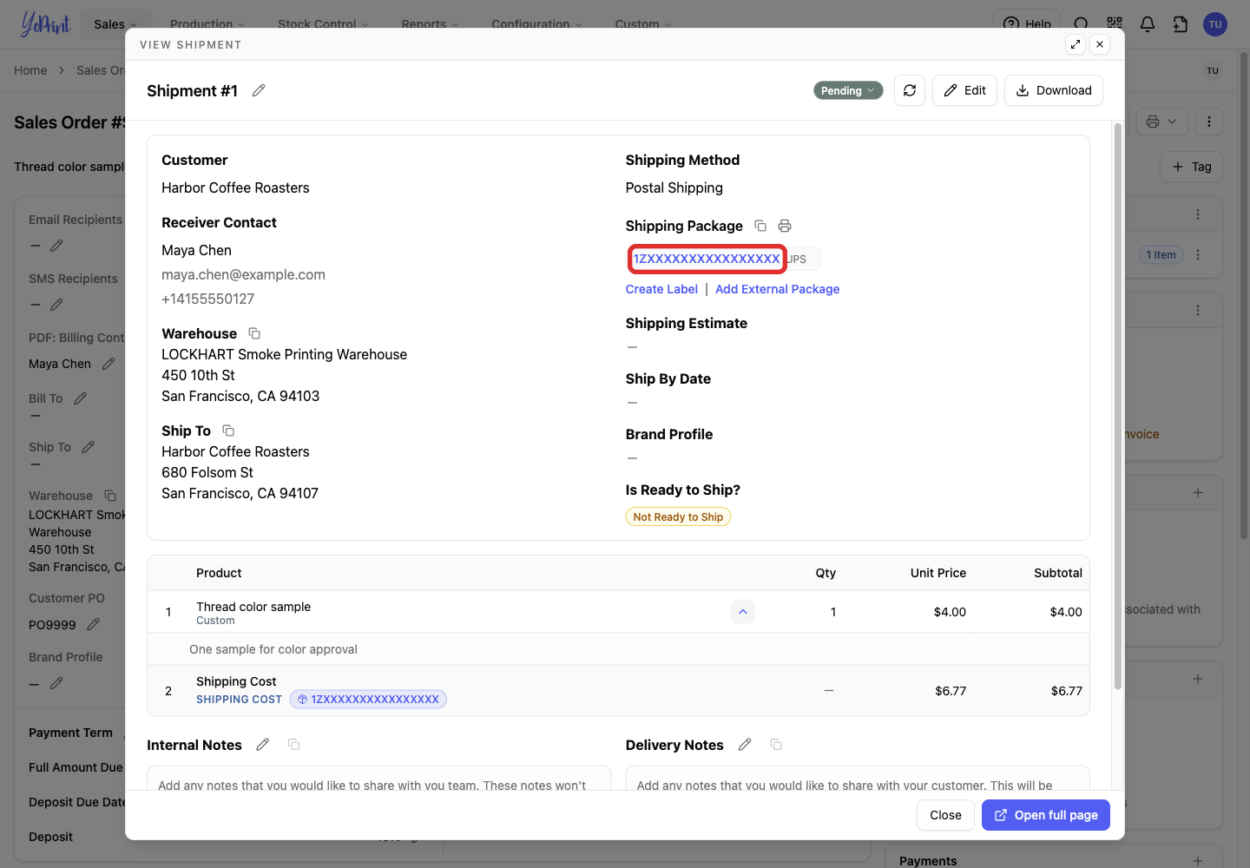Click the Open full page button
The image size is (1250, 868).
tap(1046, 815)
